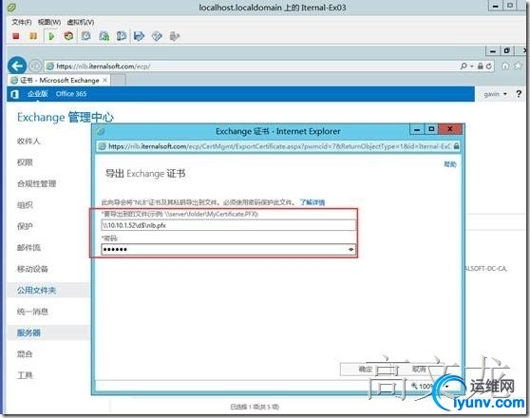The width and height of the screenshot is (530, 418).
Task: Open 工具 in the left navigation
Action: point(25,375)
